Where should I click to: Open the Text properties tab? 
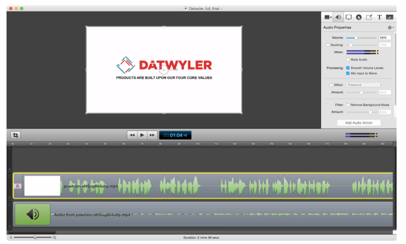(x=379, y=17)
